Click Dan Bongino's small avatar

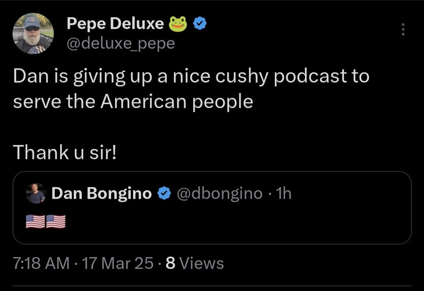coord(36,193)
